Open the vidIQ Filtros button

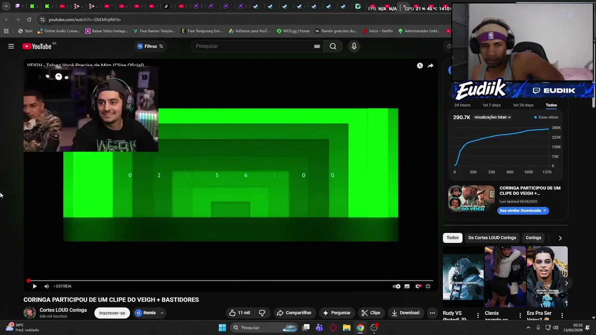[150, 46]
